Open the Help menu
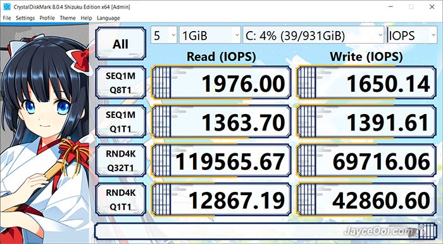 point(86,18)
